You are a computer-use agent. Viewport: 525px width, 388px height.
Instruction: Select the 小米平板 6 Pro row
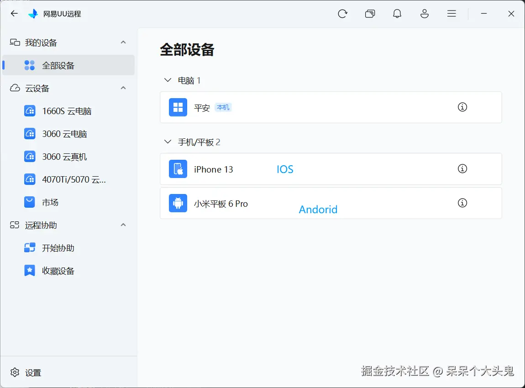point(331,203)
